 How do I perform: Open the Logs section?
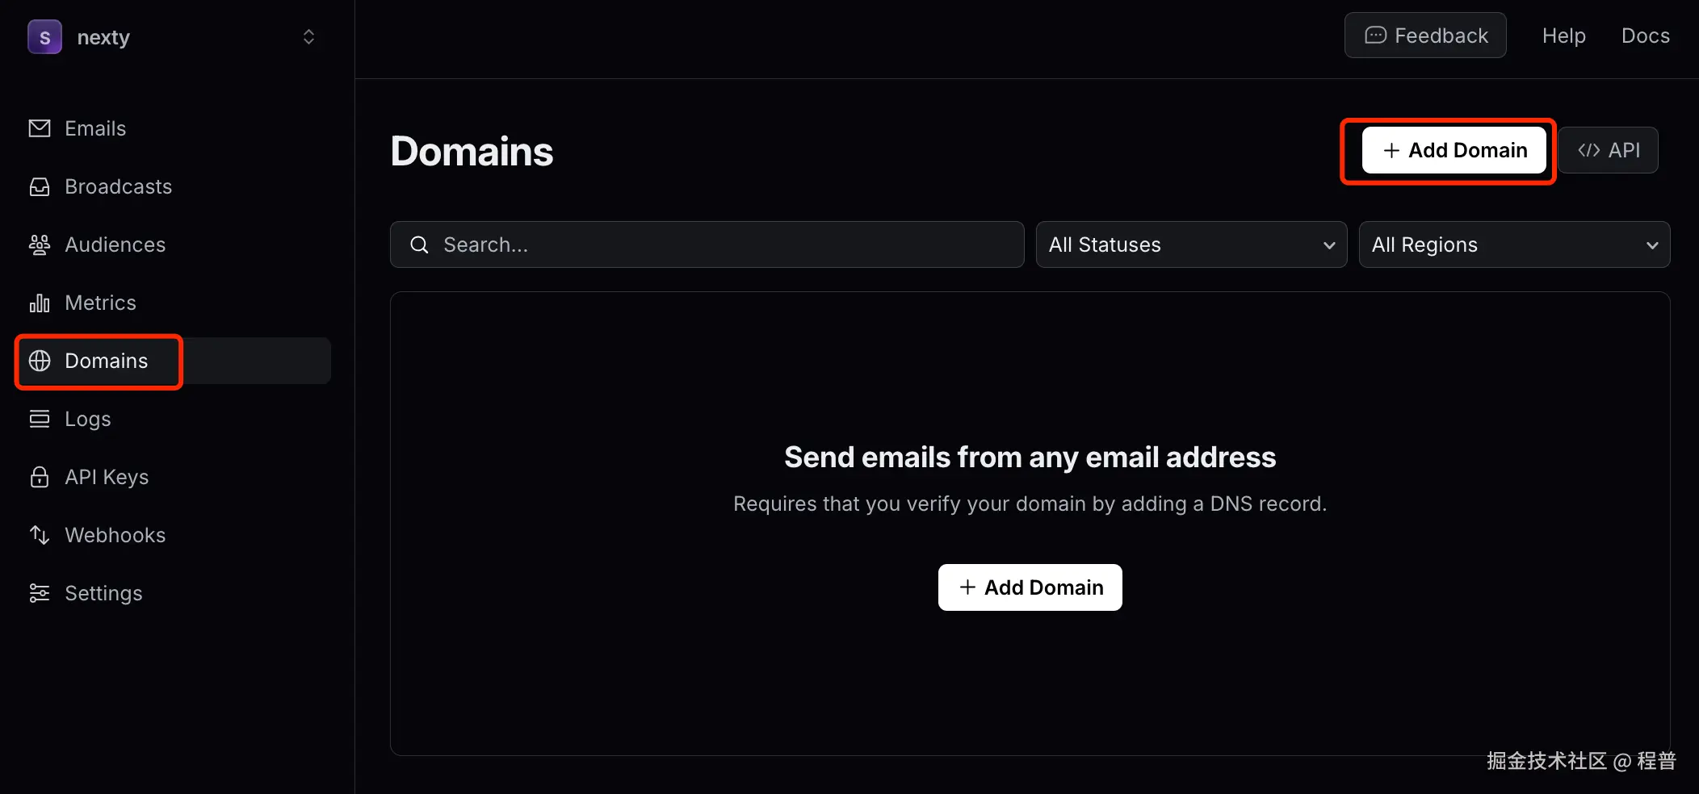87,419
